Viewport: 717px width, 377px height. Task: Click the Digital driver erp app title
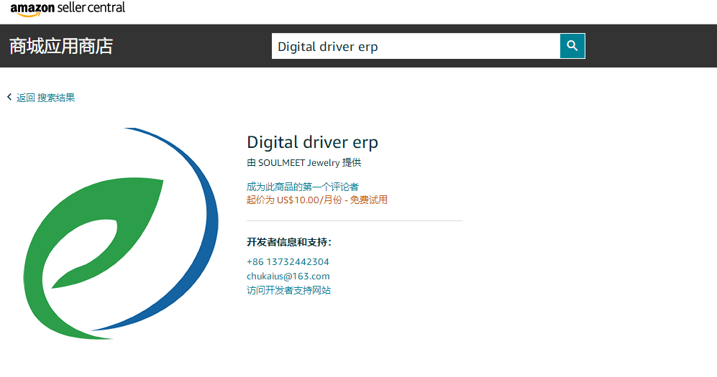[x=312, y=142]
